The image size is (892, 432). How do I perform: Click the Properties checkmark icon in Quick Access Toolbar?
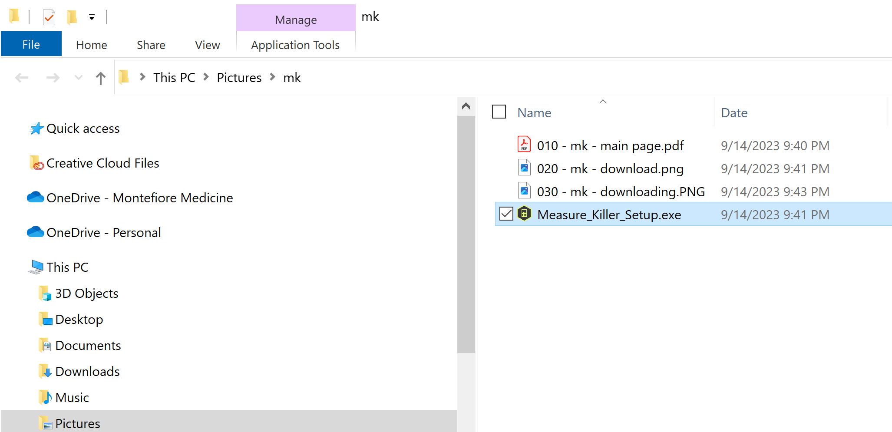click(49, 17)
